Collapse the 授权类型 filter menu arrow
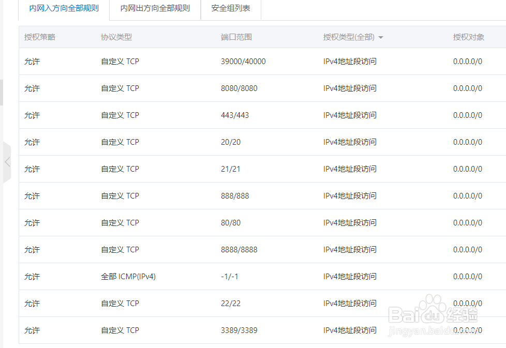 pos(381,37)
